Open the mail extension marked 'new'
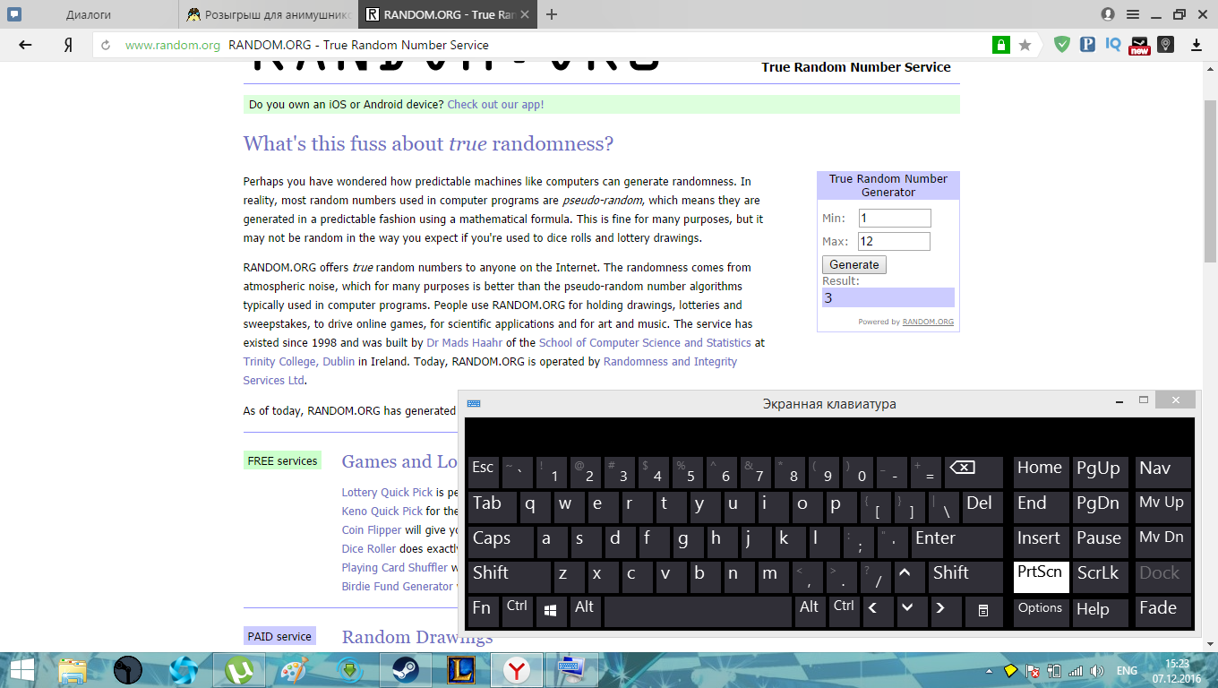Screen dimensions: 1218x688 point(1139,45)
